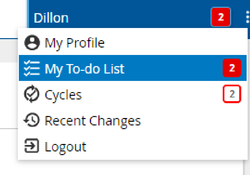Click the red count badge on My To-do List
250x175 pixels.
[x=232, y=68]
